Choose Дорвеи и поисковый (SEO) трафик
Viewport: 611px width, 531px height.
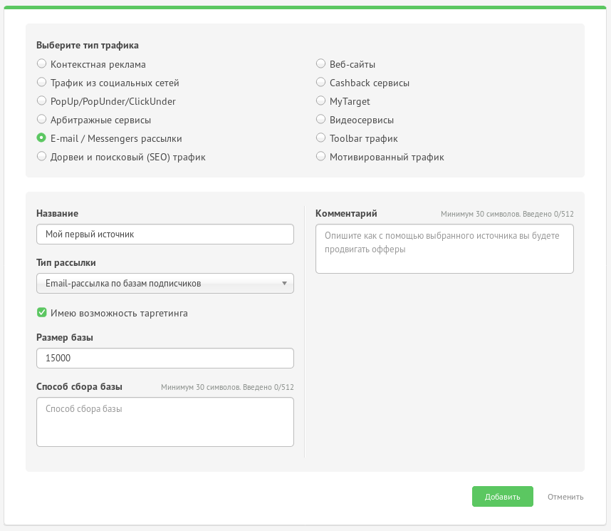[x=41, y=157]
